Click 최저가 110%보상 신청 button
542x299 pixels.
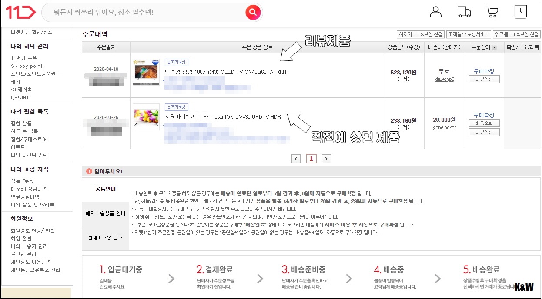click(x=420, y=34)
